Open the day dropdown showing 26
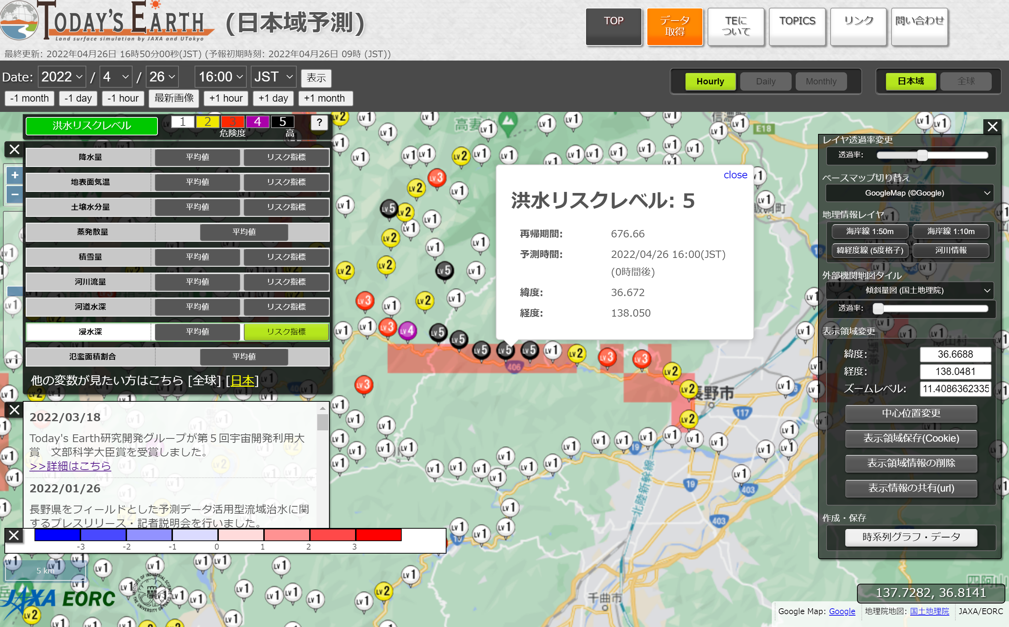The image size is (1009, 627). tap(162, 77)
